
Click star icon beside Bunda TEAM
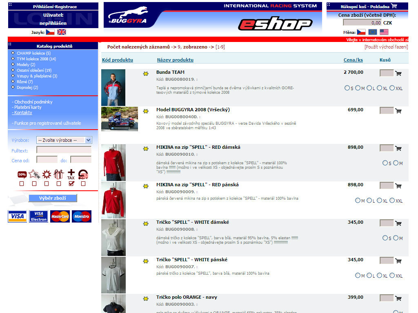click(x=146, y=74)
